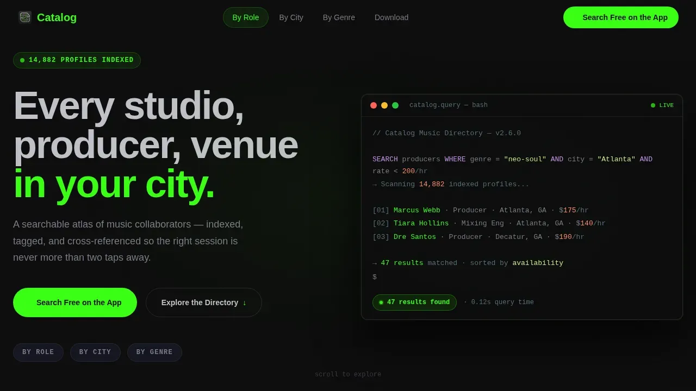Click the "neo-soul" query string
This screenshot has width=696, height=391.
point(525,160)
